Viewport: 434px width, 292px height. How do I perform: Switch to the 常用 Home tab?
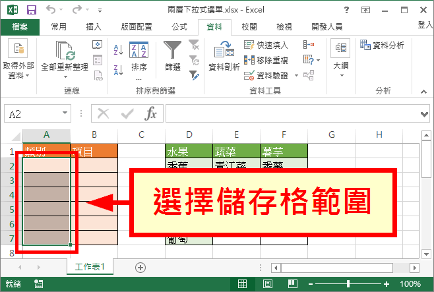(59, 27)
